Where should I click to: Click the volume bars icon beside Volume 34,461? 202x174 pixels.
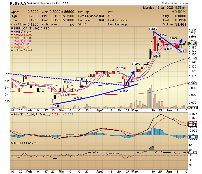point(12,50)
